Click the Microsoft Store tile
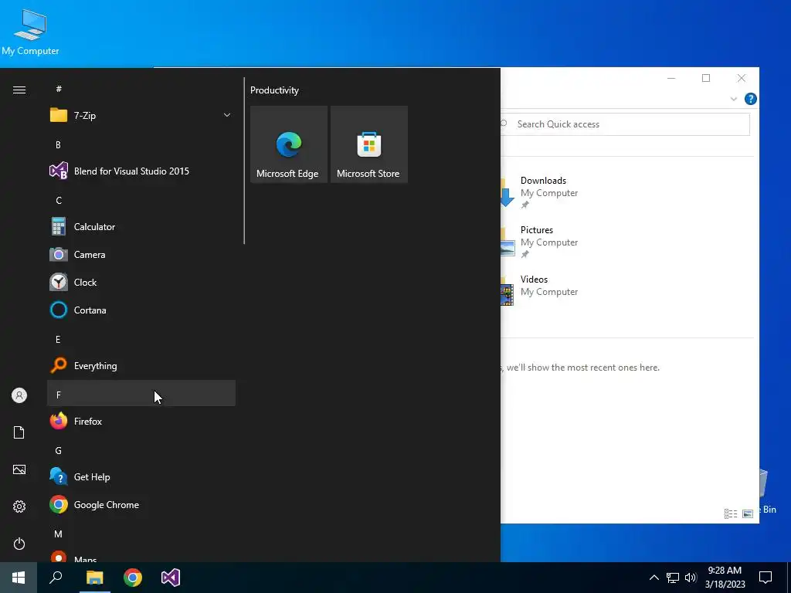The image size is (791, 593). click(x=368, y=144)
